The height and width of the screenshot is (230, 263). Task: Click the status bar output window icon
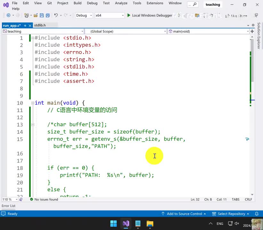click(x=3, y=214)
